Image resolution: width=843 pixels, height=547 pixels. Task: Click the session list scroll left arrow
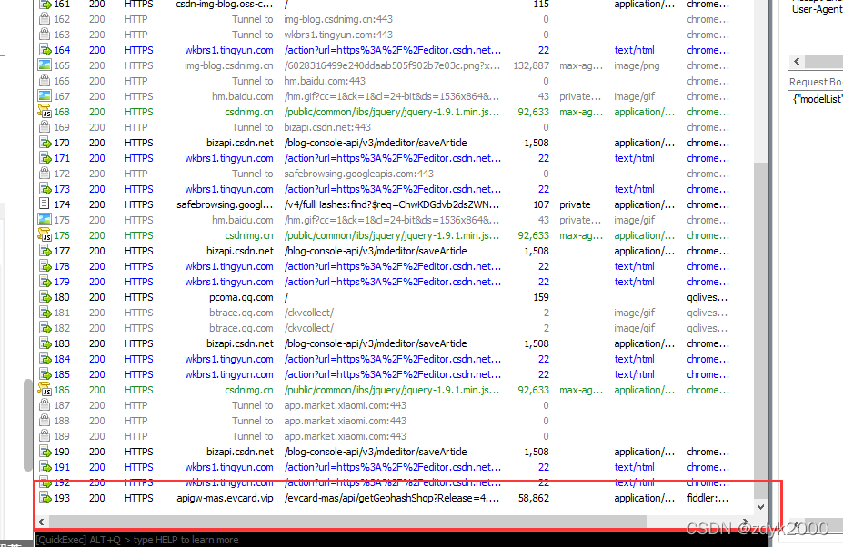[x=41, y=522]
